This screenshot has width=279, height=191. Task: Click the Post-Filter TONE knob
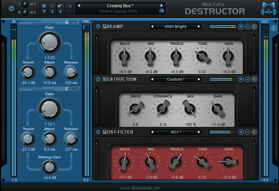point(202,162)
